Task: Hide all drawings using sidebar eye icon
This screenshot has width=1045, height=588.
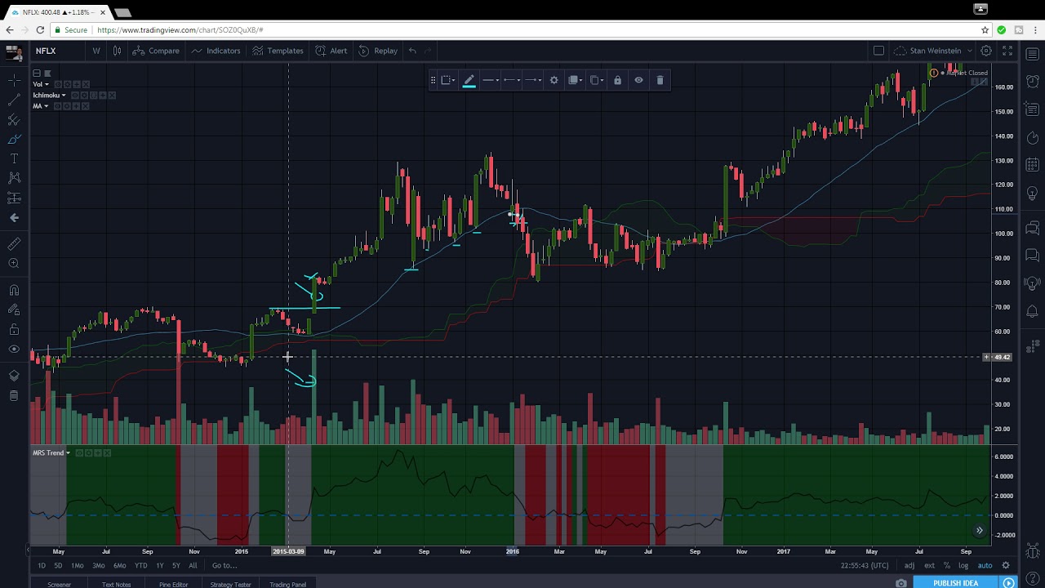Action: (14, 349)
